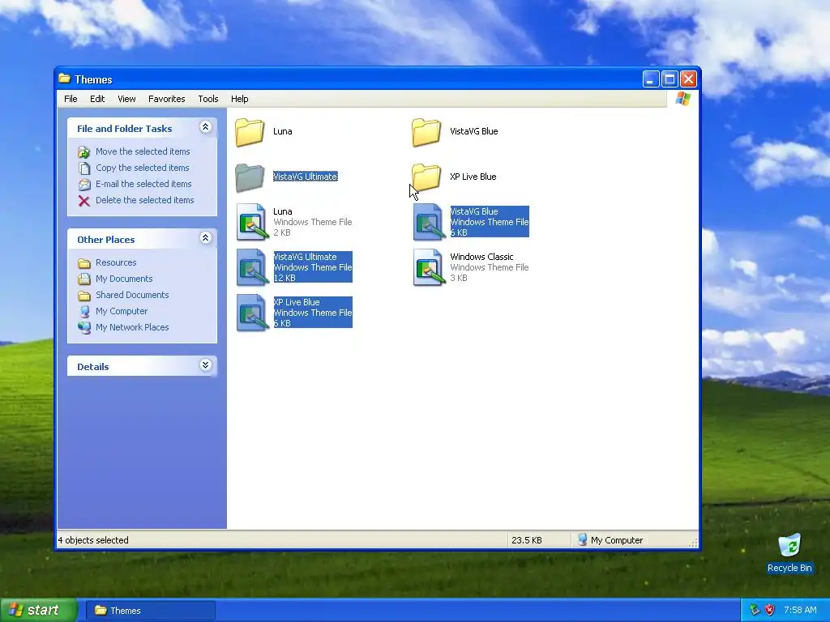Click the Recycle Bin label text
The width and height of the screenshot is (830, 622).
point(789,568)
